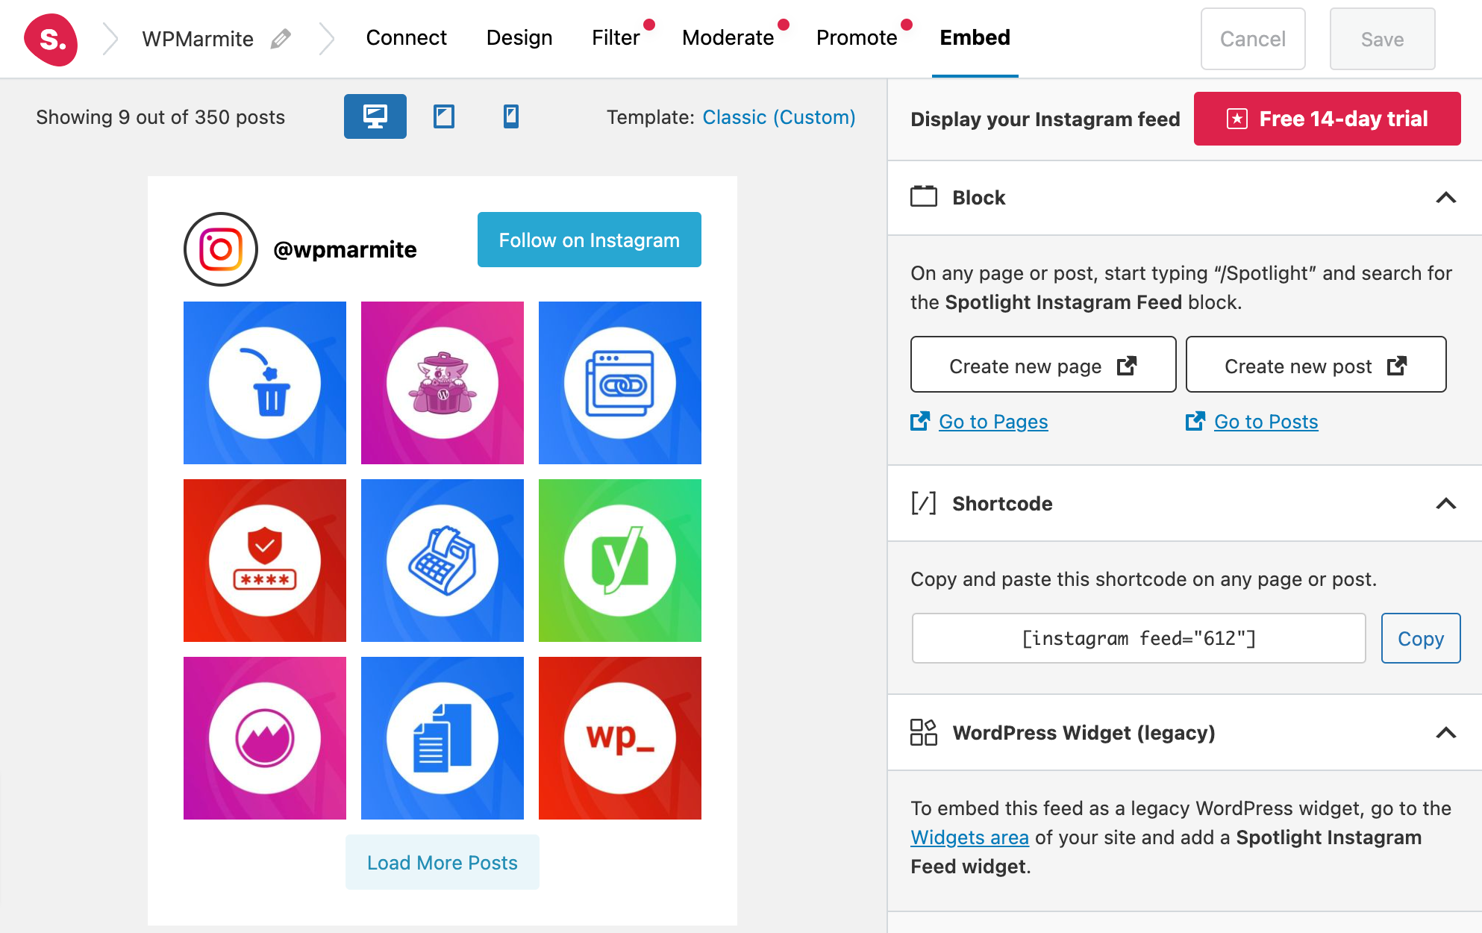Switch to desktop preview icon
The height and width of the screenshot is (933, 1482).
[x=375, y=116]
